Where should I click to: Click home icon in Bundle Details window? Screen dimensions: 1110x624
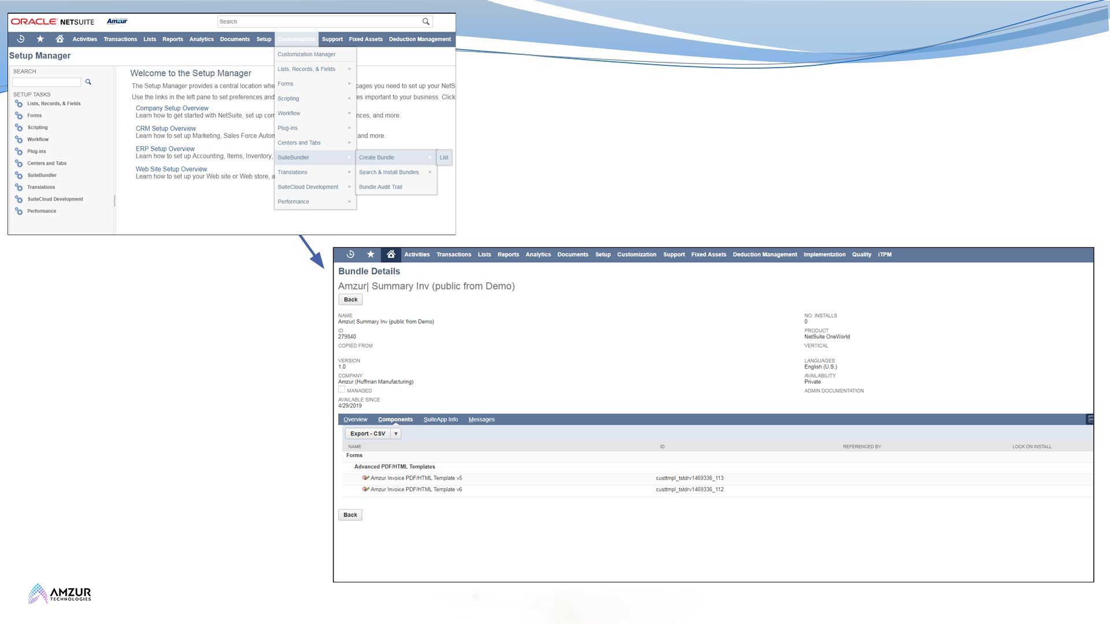pyautogui.click(x=391, y=254)
